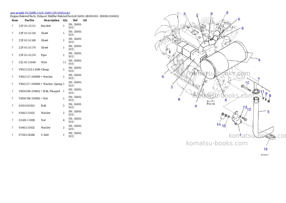Click the "Washer, Spring" description
The image size is (286, 203).
point(53,84)
